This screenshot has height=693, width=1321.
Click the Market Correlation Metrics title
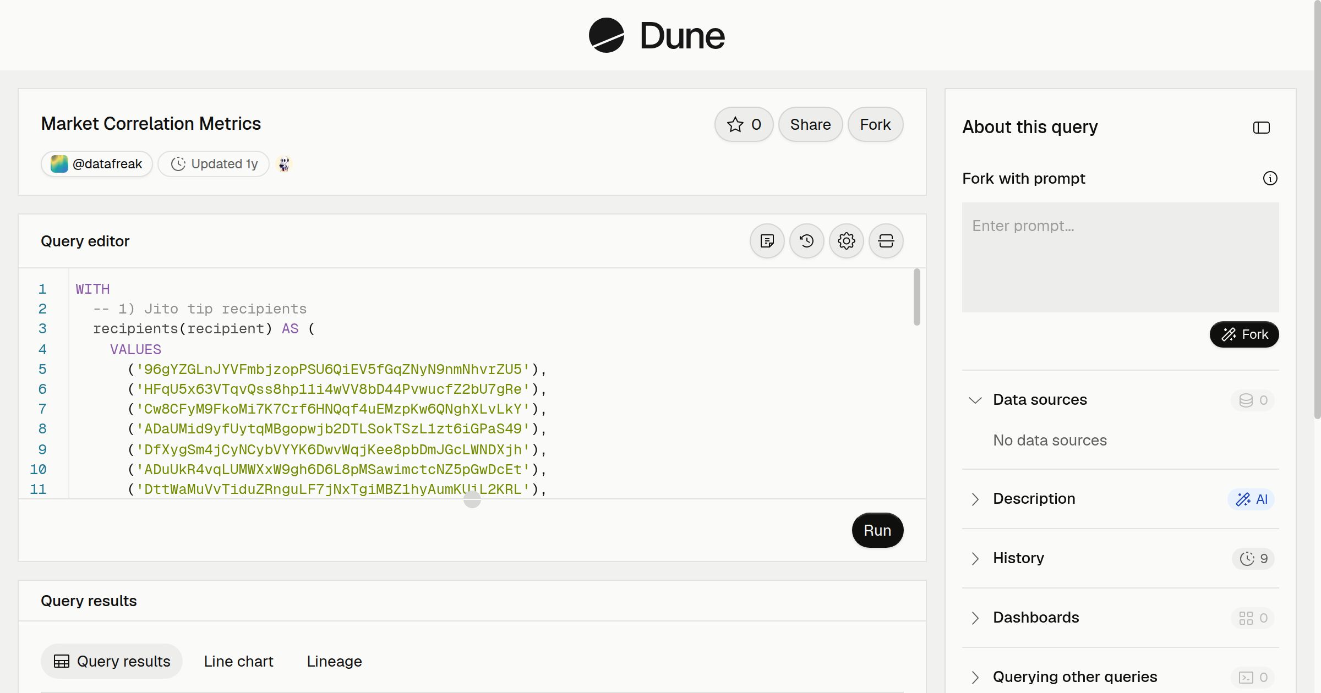[x=151, y=124]
